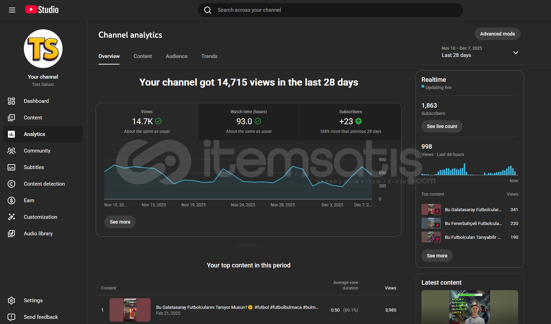Switch to the Audience tab
The height and width of the screenshot is (324, 551).
(x=177, y=56)
